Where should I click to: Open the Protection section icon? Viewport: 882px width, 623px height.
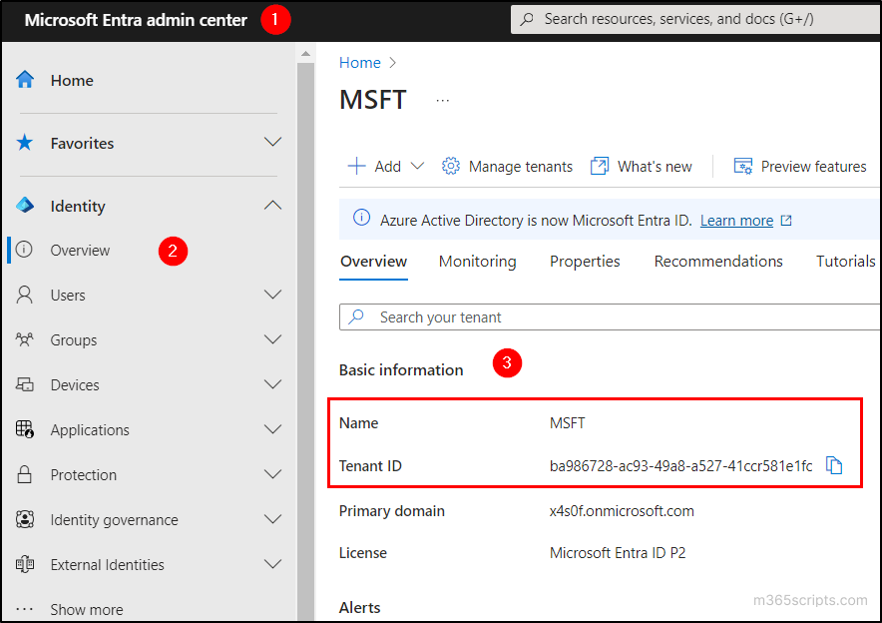click(x=25, y=474)
